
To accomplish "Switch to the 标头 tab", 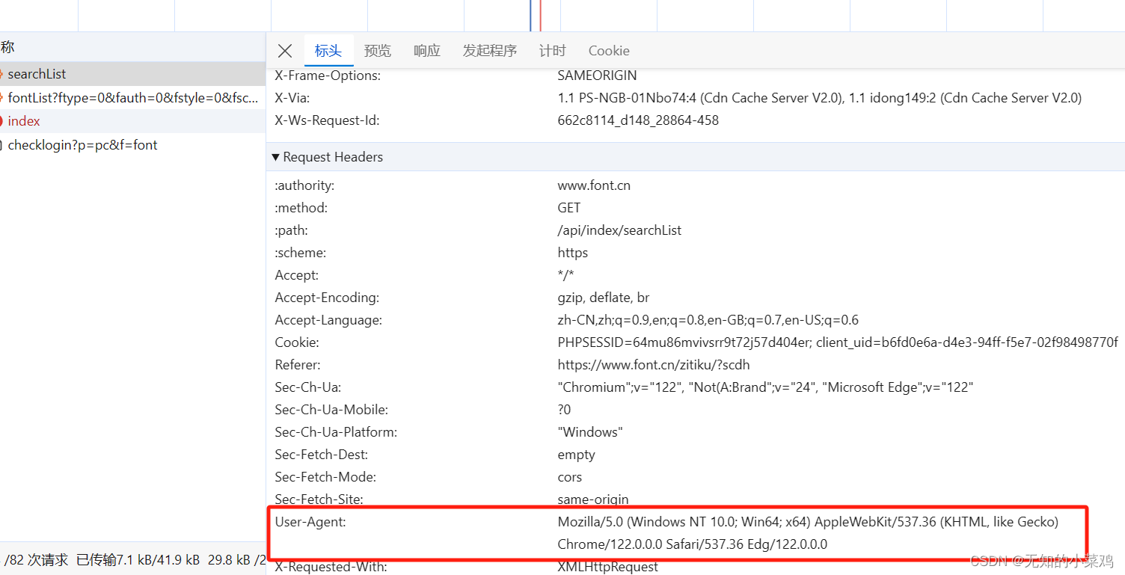I will 328,51.
